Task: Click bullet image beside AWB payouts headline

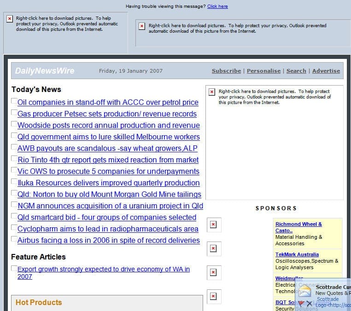Action: coord(14,147)
